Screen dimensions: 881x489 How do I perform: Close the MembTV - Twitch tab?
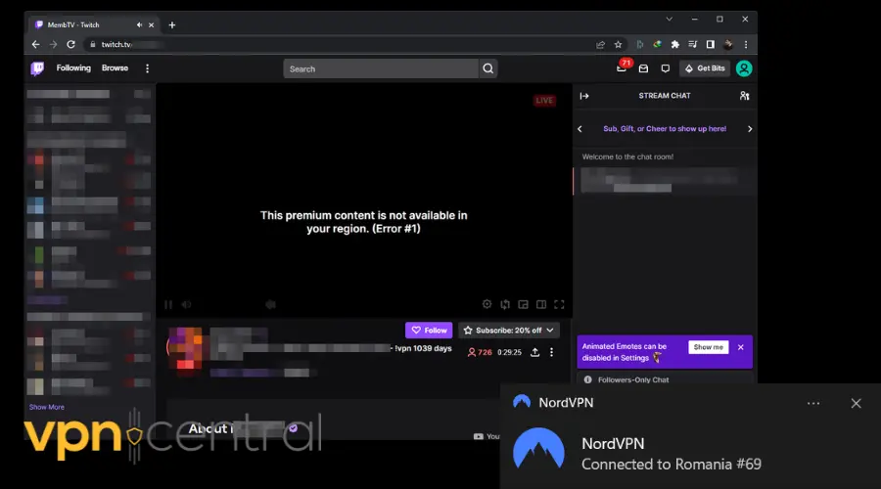point(151,24)
